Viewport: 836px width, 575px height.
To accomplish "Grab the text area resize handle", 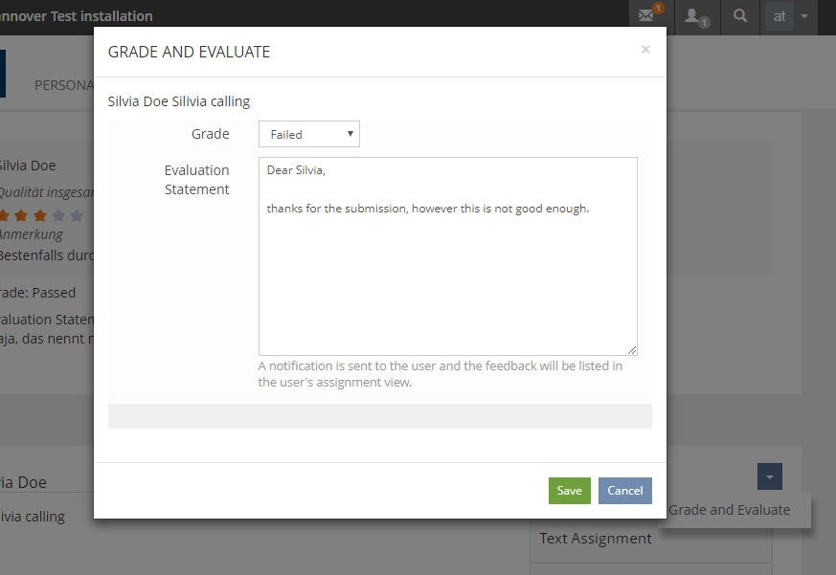I will coord(632,350).
